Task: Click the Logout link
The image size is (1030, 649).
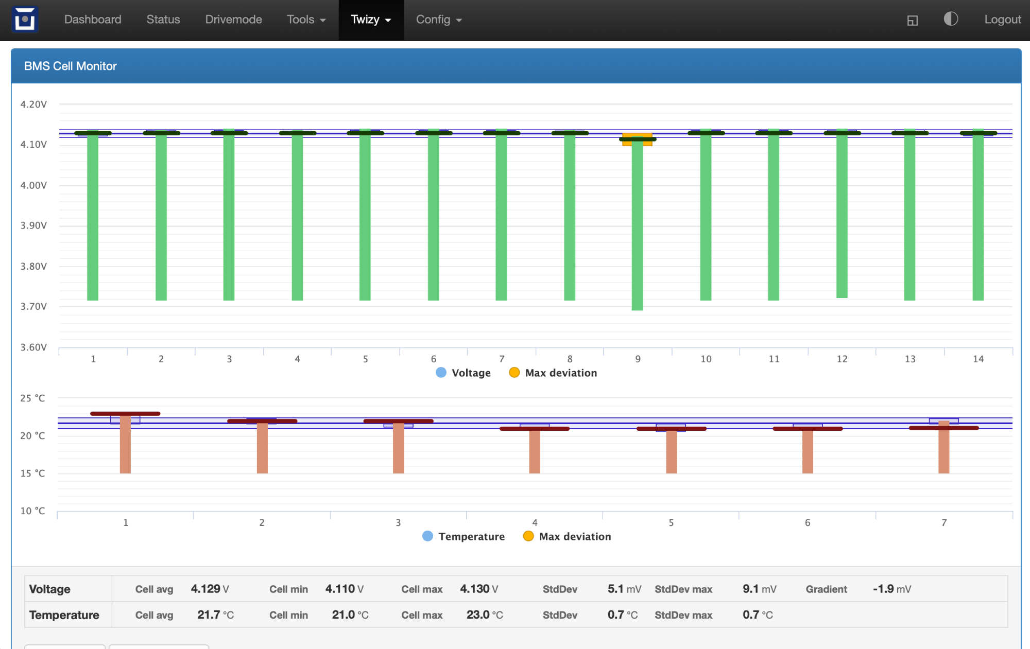Action: (x=1002, y=20)
